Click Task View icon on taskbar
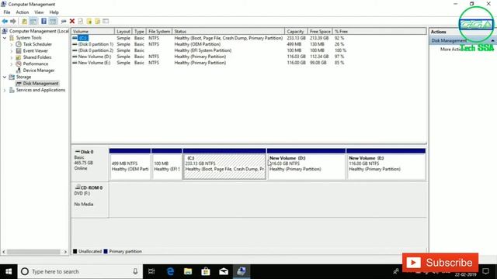The width and height of the screenshot is (497, 279). pyautogui.click(x=151, y=271)
